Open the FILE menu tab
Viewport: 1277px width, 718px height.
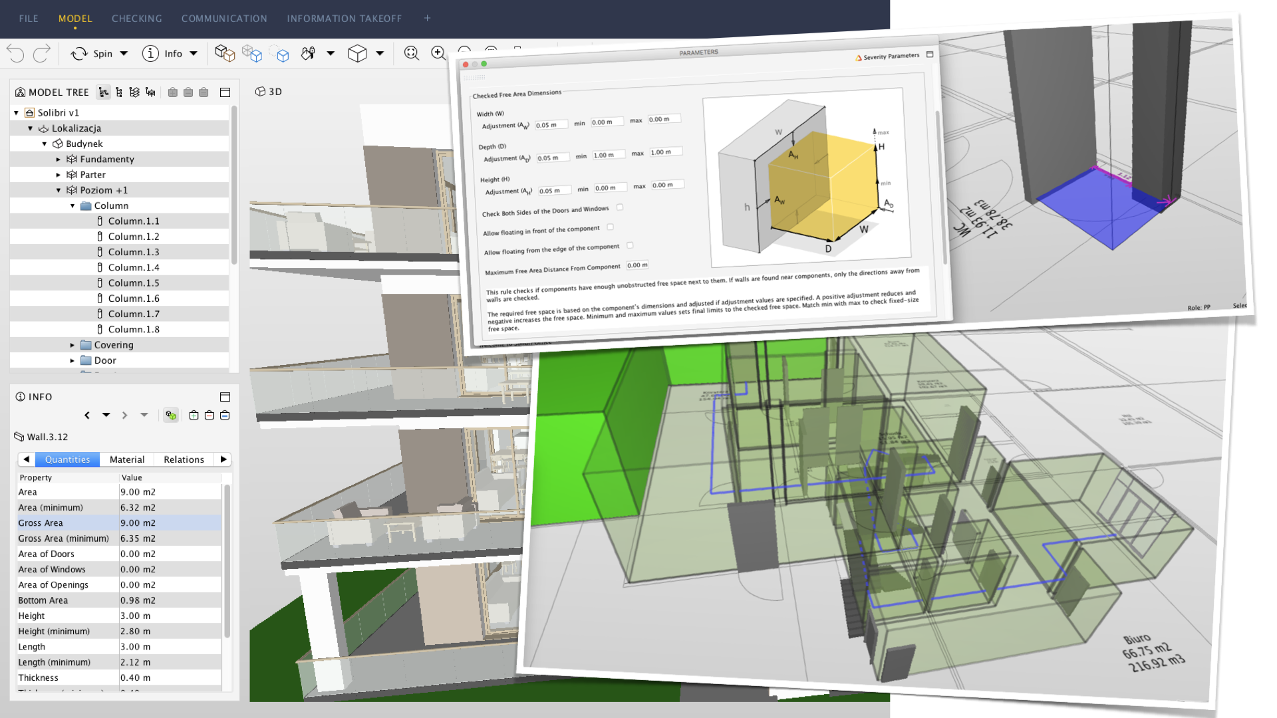tap(29, 19)
